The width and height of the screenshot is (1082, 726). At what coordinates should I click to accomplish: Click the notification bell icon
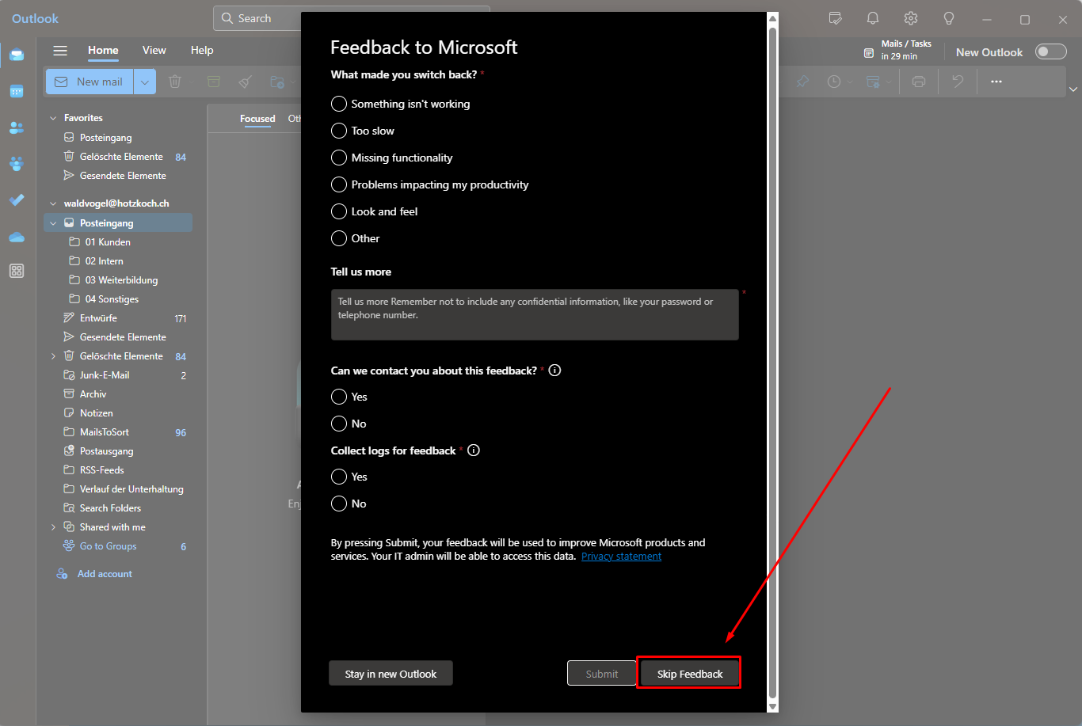(872, 18)
